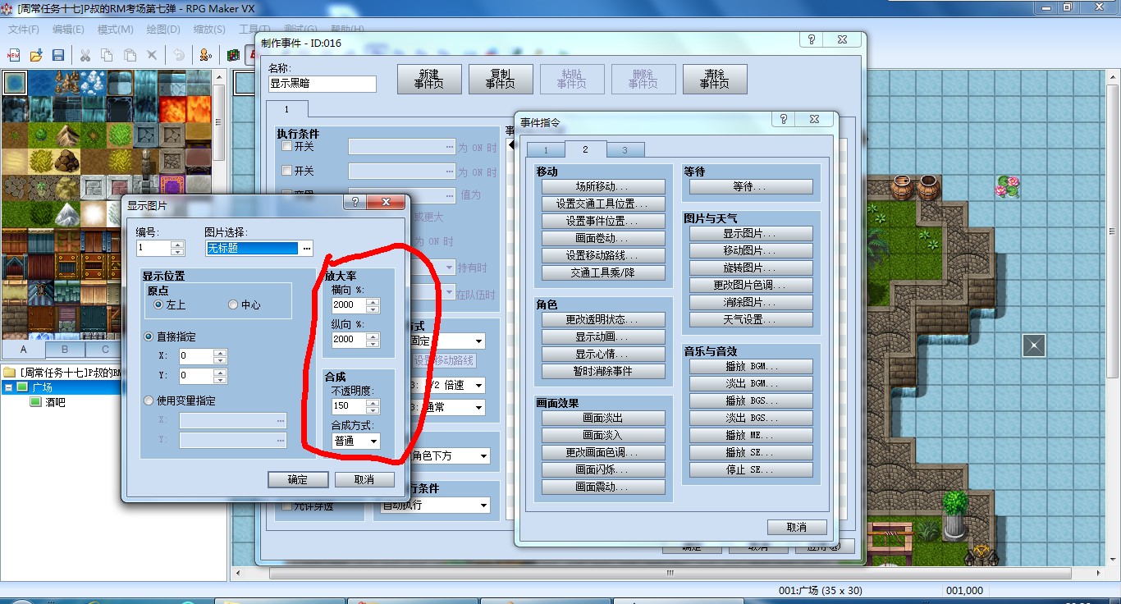Click the Cut scissors icon
1121x604 pixels.
[x=85, y=55]
